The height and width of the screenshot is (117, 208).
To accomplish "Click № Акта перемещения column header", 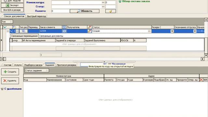I will click(x=38, y=40).
